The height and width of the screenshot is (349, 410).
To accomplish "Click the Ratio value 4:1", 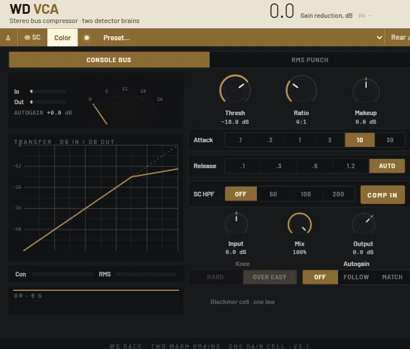I will pyautogui.click(x=301, y=122).
